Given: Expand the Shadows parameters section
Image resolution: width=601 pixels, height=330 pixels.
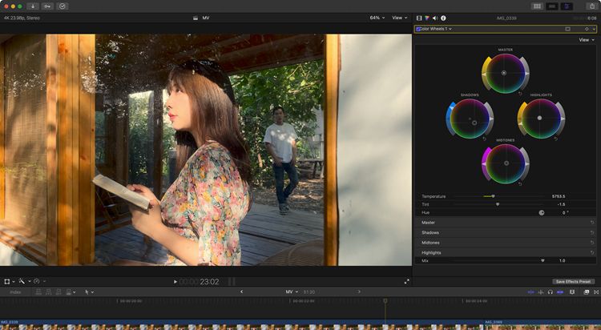Looking at the screenshot, I should click(430, 232).
